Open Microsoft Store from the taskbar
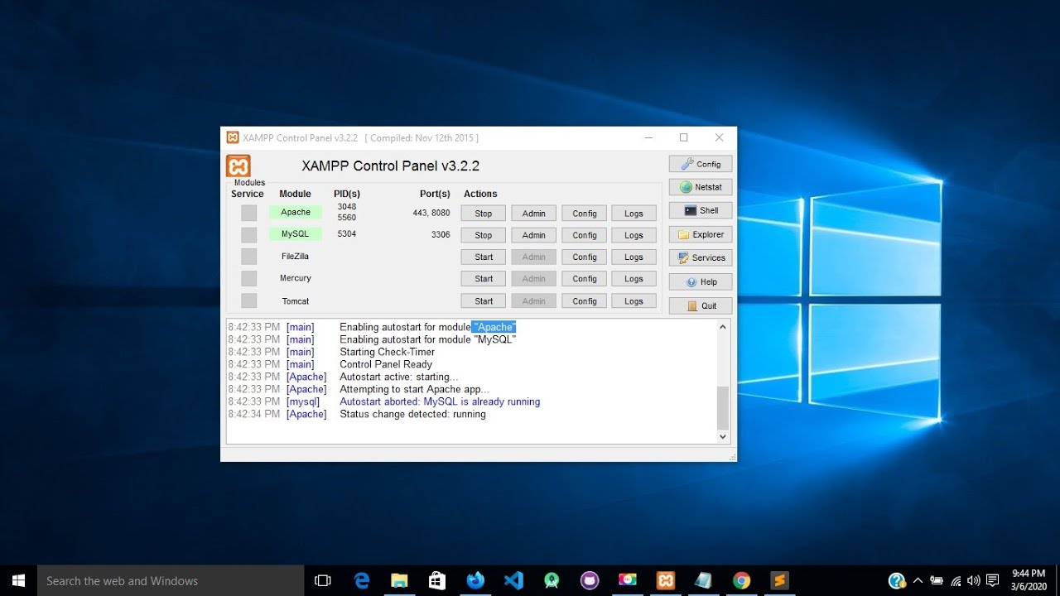This screenshot has width=1060, height=596. (437, 580)
